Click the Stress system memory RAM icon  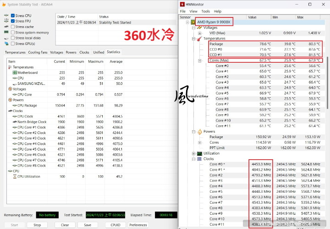point(6,32)
